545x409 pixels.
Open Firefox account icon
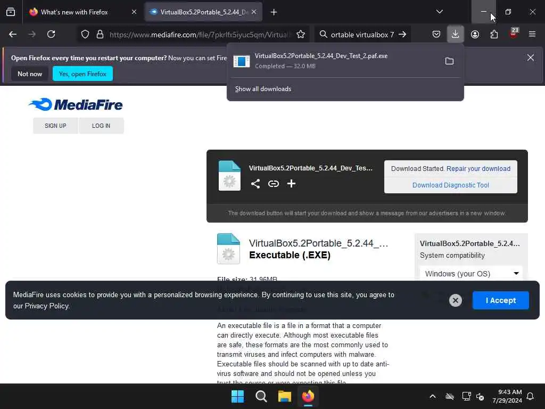[x=475, y=35]
